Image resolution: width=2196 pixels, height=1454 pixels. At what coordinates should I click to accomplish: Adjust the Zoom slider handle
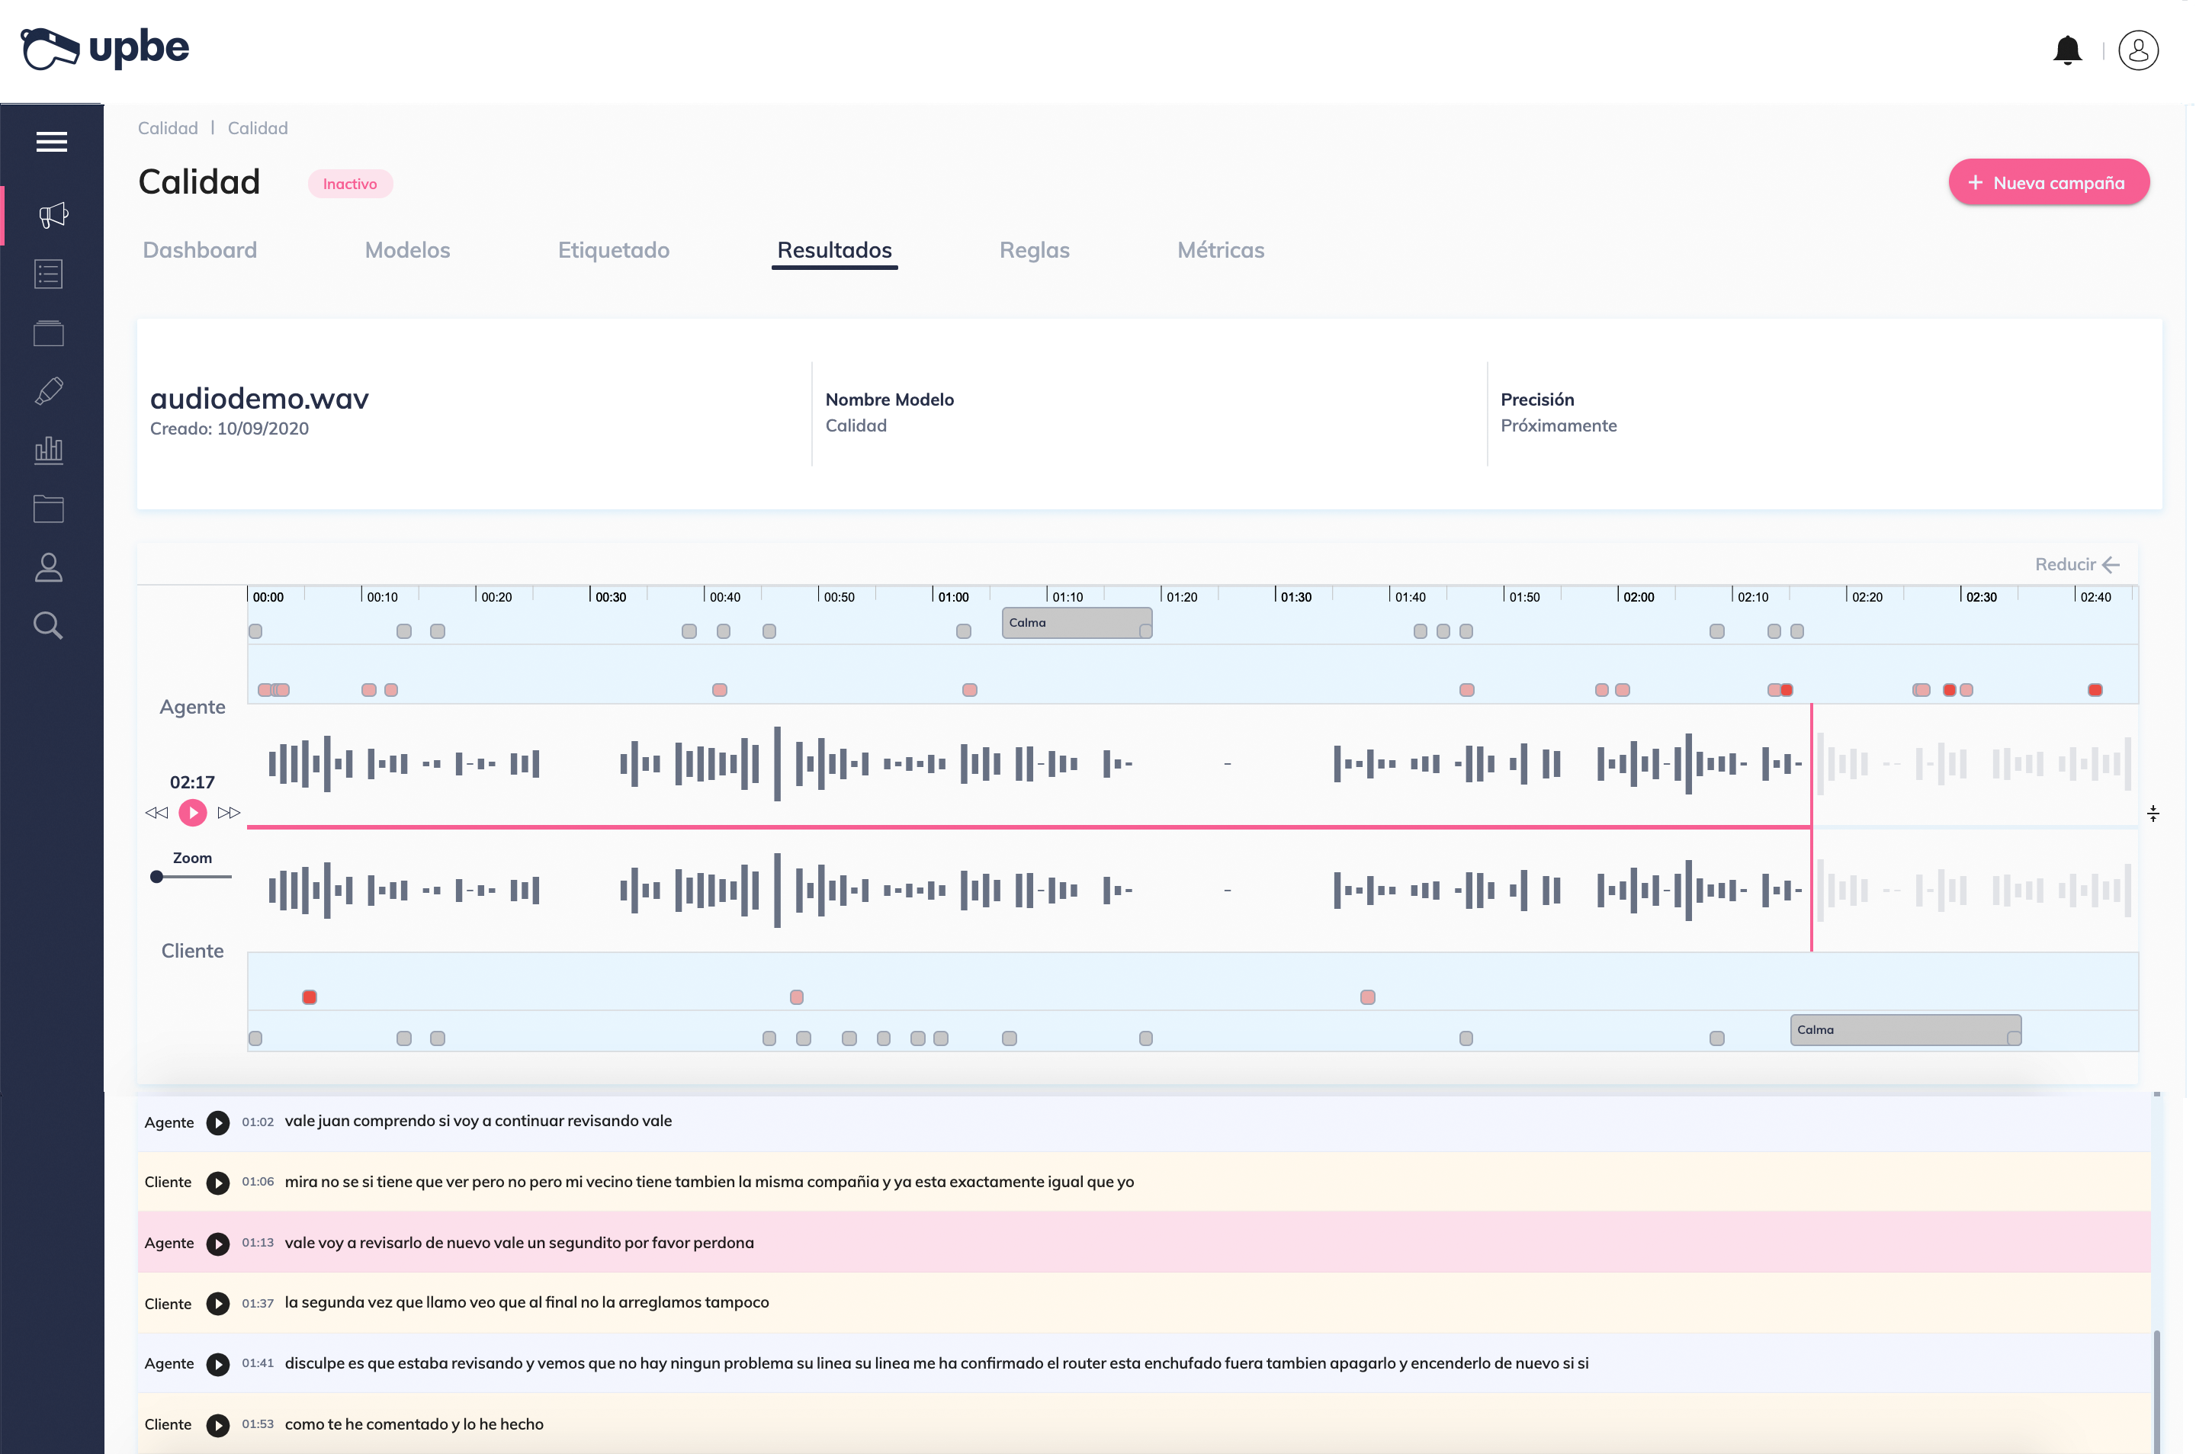click(x=157, y=876)
